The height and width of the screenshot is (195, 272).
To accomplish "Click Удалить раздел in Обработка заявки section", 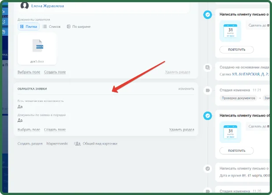I will (182, 130).
